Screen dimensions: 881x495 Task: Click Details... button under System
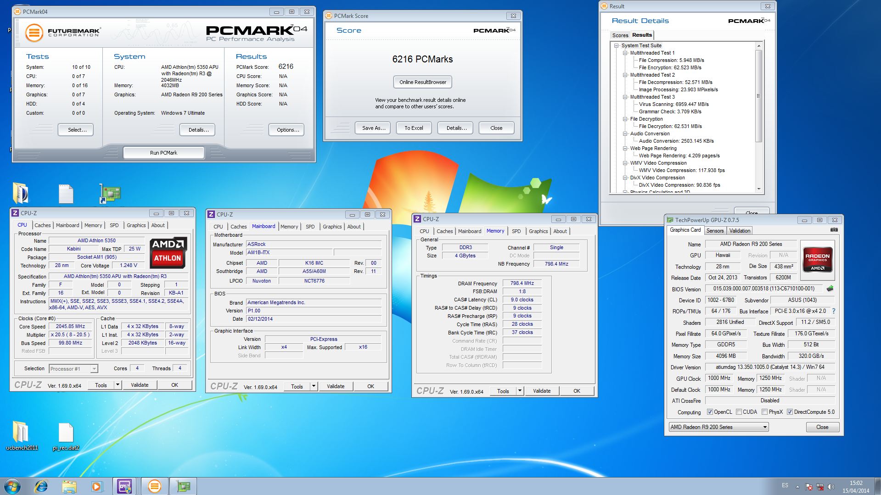pos(197,130)
